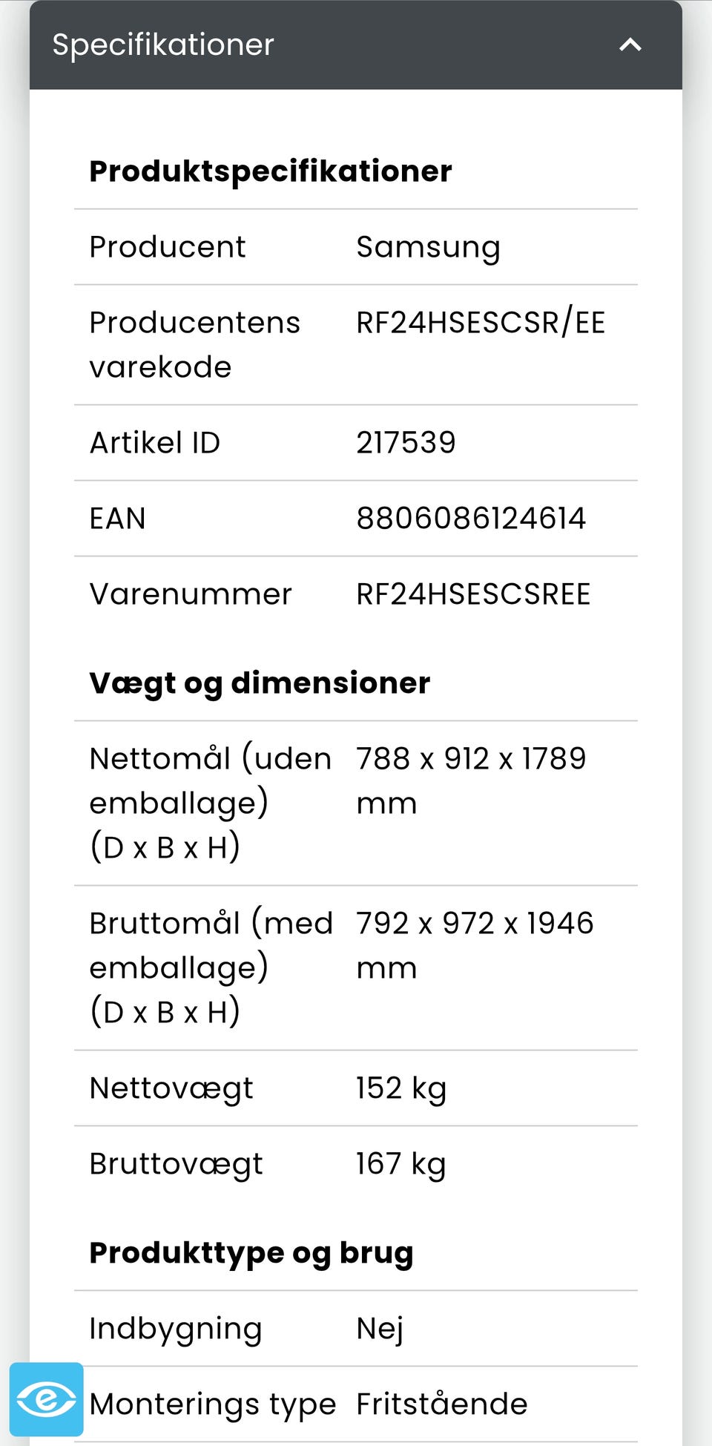Tap the Samsung producent value

coord(428,248)
